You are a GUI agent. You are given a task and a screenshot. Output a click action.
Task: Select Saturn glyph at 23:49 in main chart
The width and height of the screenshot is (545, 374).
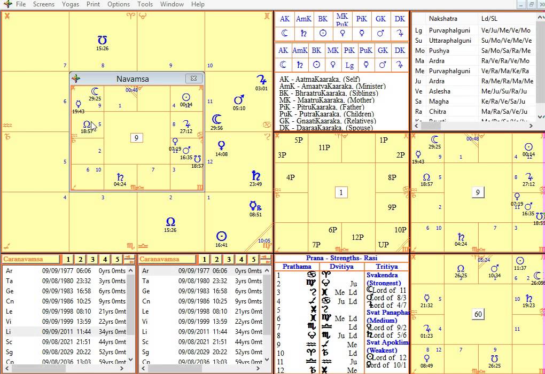[x=255, y=176]
